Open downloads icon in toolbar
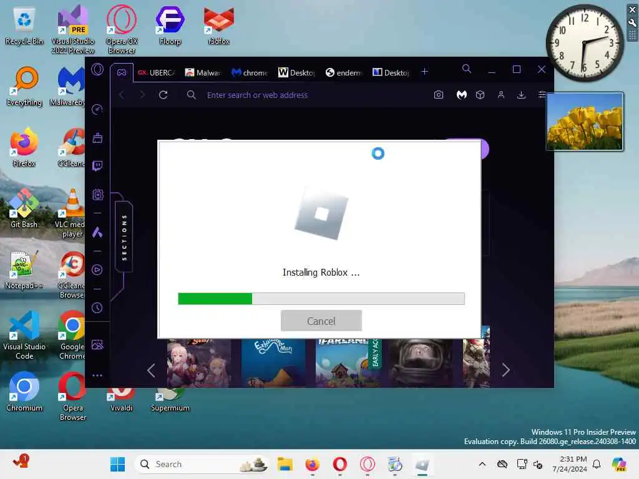This screenshot has width=639, height=479. 521,95
